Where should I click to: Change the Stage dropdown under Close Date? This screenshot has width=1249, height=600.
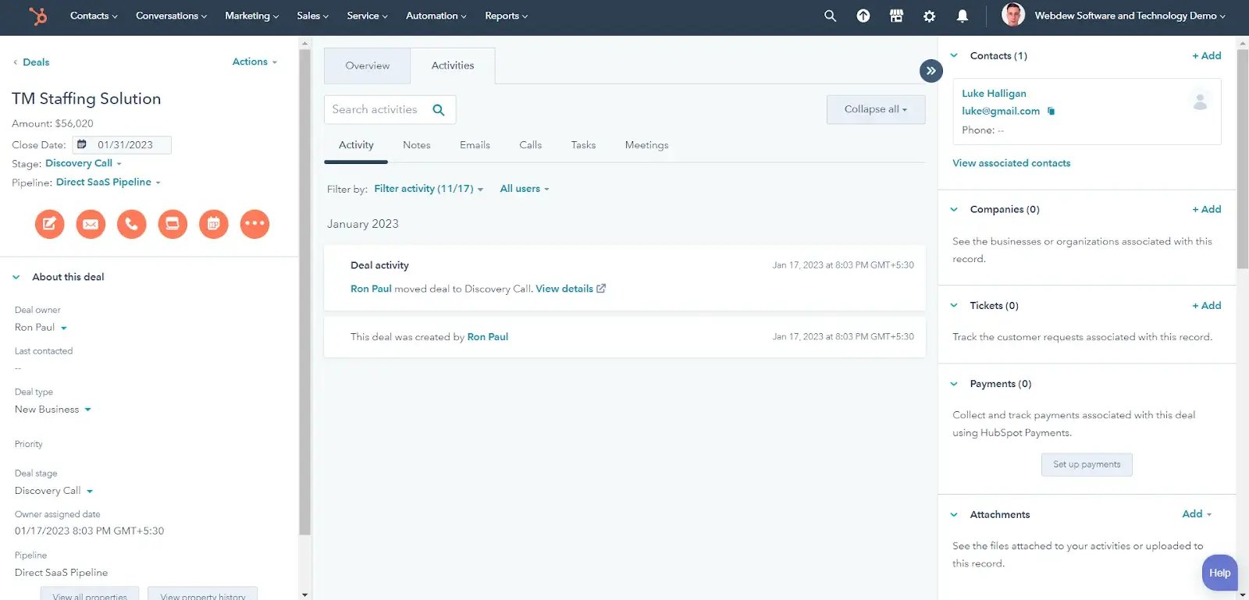click(x=84, y=164)
